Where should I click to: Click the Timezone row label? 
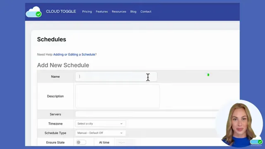[x=55, y=124]
